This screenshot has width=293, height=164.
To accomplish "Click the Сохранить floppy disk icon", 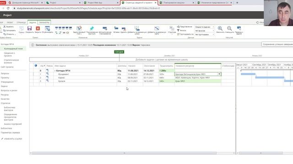I will coord(29,28).
